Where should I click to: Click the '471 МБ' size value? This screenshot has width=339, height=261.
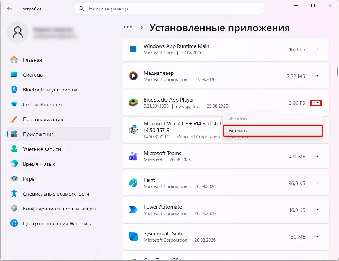point(297,157)
